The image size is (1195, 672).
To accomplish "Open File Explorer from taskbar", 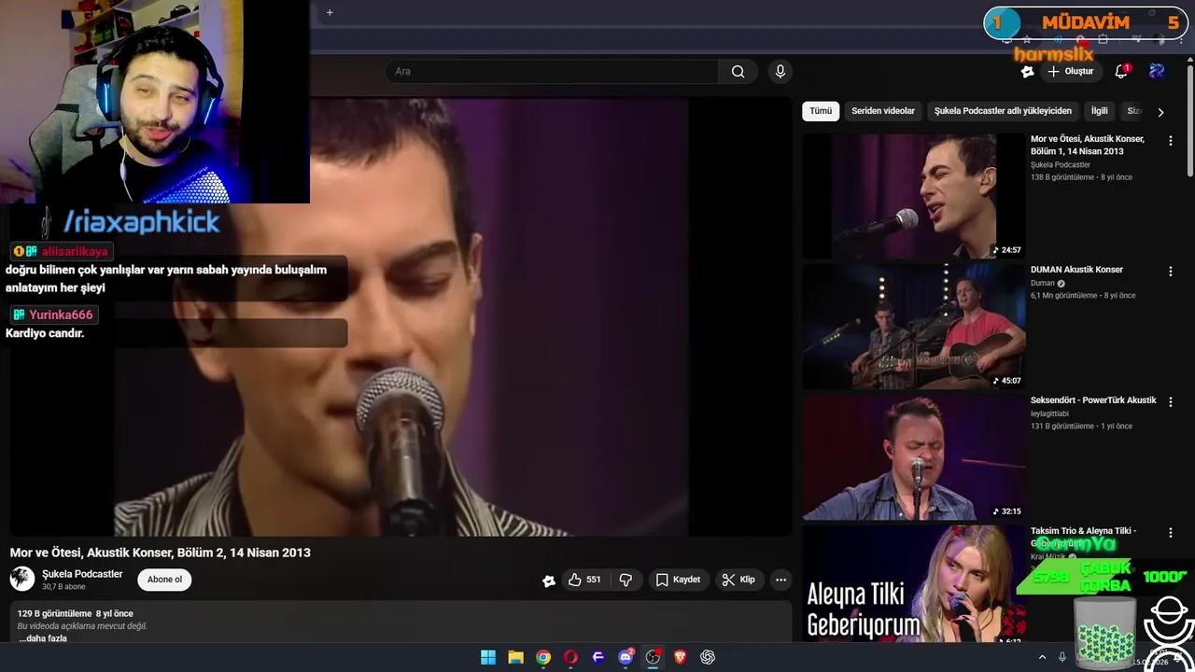I will (515, 657).
